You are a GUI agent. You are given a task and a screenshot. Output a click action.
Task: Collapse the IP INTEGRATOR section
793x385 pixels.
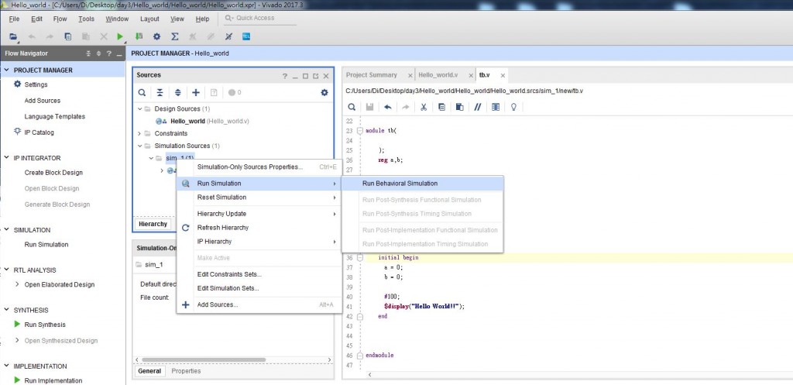[6, 158]
